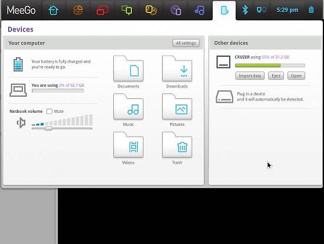This screenshot has height=244, width=324.
Task: Open the Pictures folder
Action: tap(177, 110)
